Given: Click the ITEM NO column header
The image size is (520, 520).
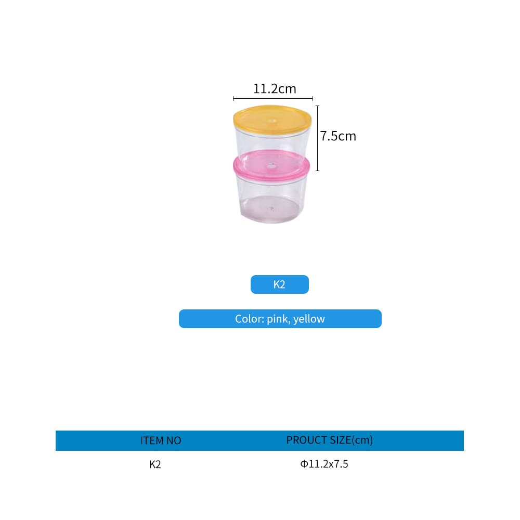Looking at the screenshot, I should click(x=161, y=440).
